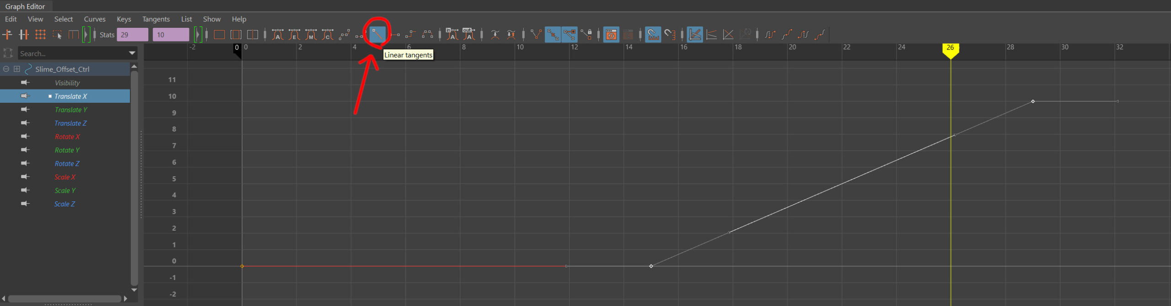The height and width of the screenshot is (306, 1171).
Task: Apply post-infinity cycle with offset
Action: coord(820,34)
